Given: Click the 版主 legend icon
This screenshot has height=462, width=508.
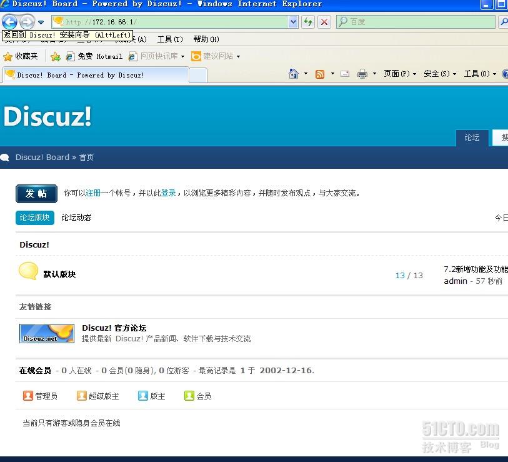Looking at the screenshot, I should 143,396.
